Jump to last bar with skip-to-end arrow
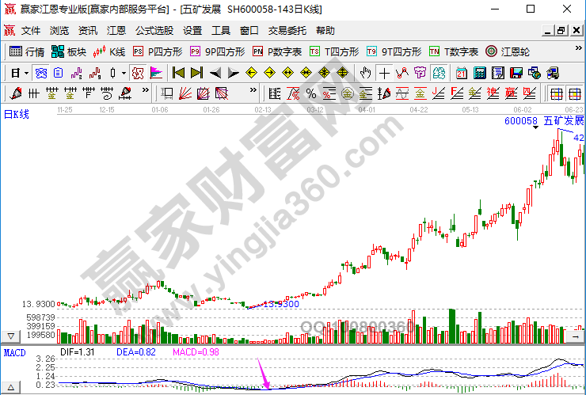Image resolution: width=586 pixels, height=395 pixels. (196, 73)
